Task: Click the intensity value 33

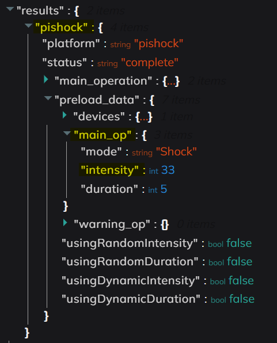Action: pos(168,170)
